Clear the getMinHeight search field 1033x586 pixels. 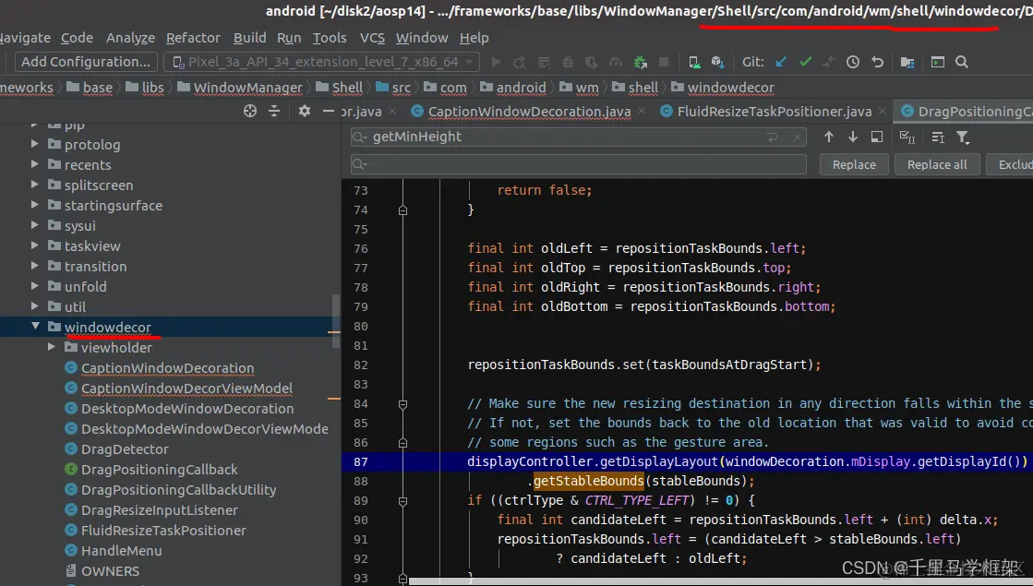(x=798, y=137)
